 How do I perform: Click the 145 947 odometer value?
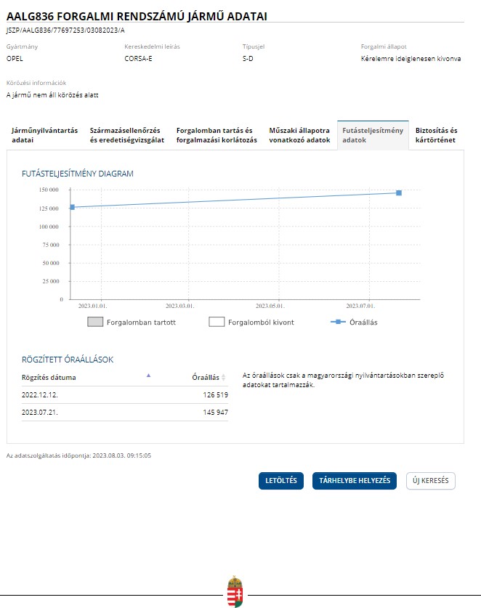[215, 412]
